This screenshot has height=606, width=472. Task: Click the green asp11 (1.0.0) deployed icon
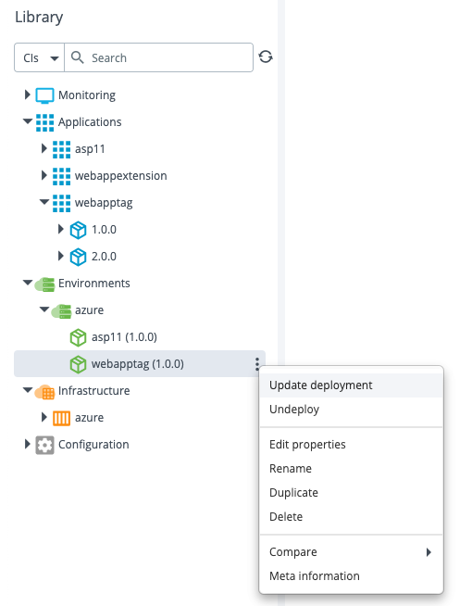tap(78, 337)
